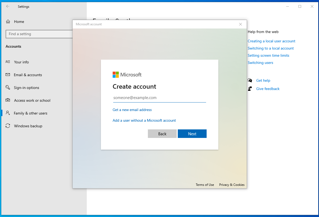This screenshot has height=217, width=319.
Task: Click the Access work or school briefcase icon
Action: (x=8, y=100)
